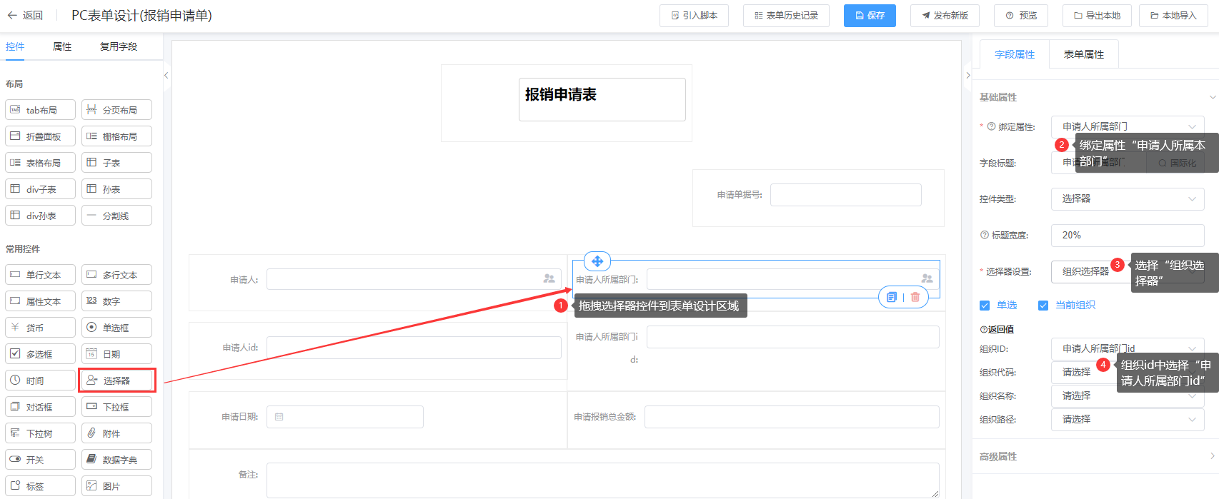Toggle the 单选 checkbox
This screenshot has height=499, width=1219.
click(x=985, y=306)
